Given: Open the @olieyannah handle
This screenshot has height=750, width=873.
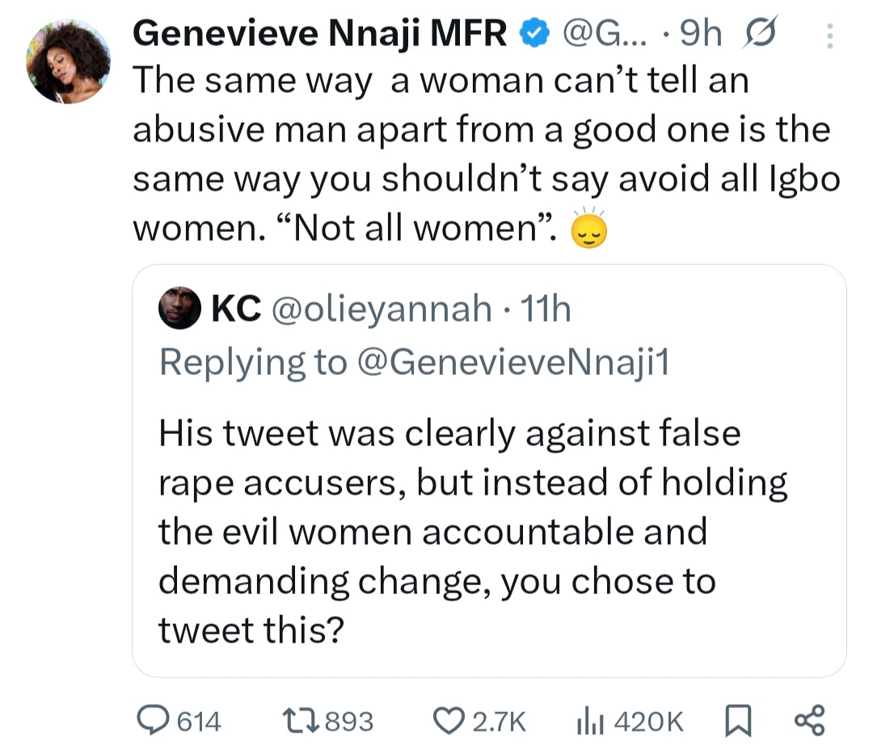Looking at the screenshot, I should pyautogui.click(x=382, y=308).
